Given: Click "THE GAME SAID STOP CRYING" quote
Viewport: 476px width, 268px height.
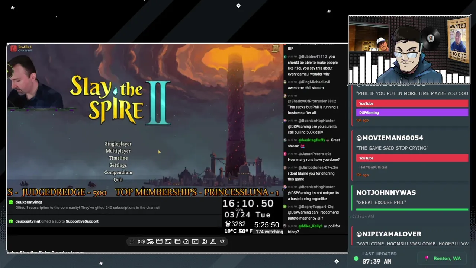Looking at the screenshot, I should (392, 148).
